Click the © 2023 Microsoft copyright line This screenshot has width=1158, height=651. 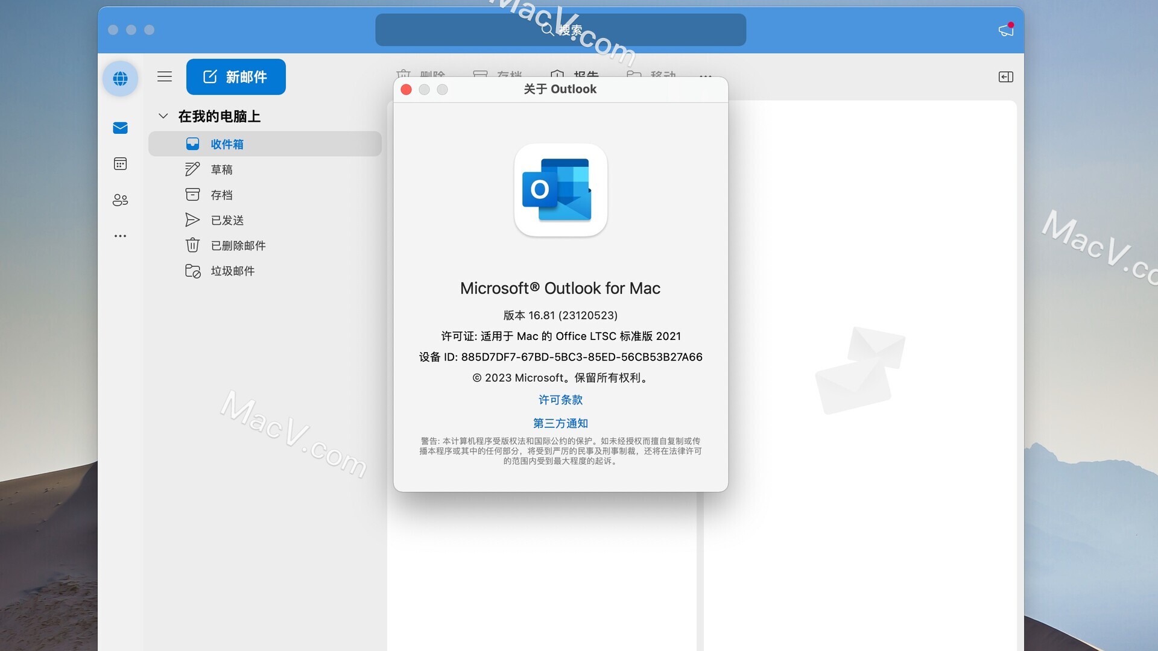pos(560,378)
